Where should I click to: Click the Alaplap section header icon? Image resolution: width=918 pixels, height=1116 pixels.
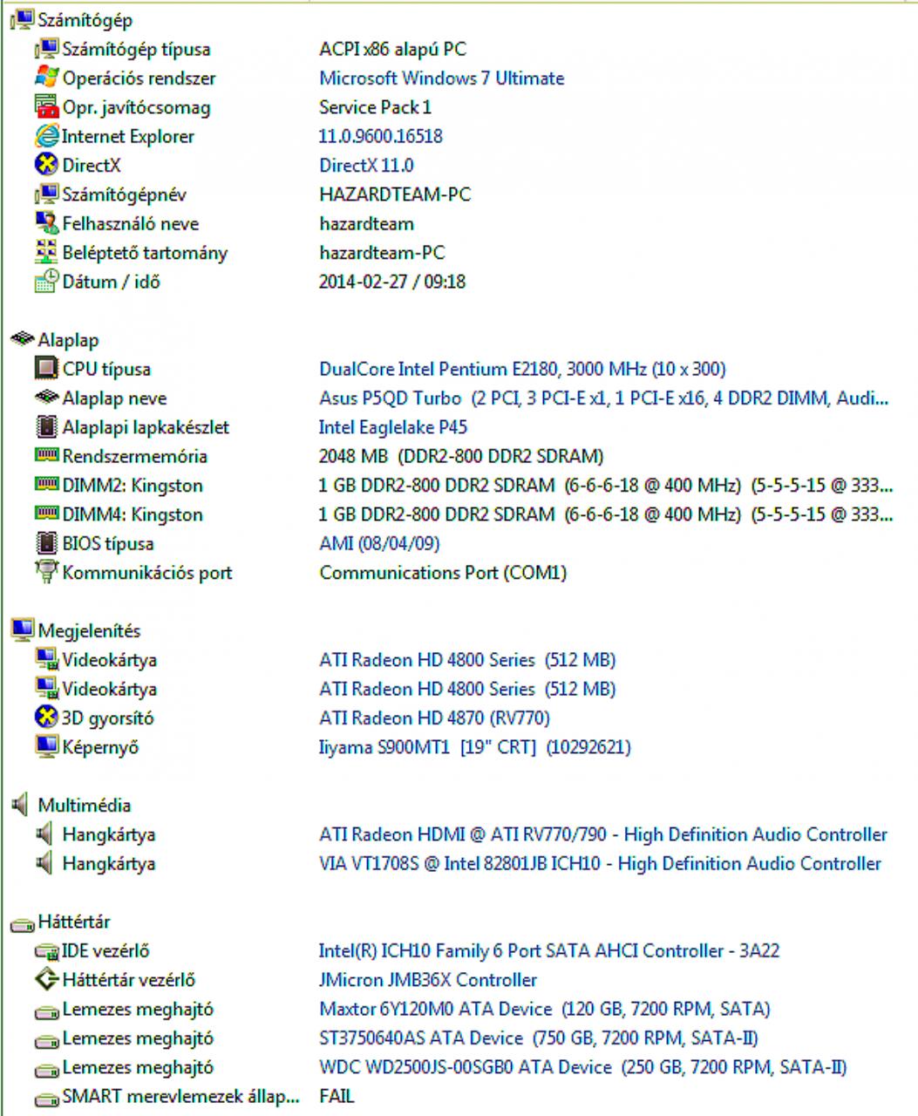click(x=22, y=340)
